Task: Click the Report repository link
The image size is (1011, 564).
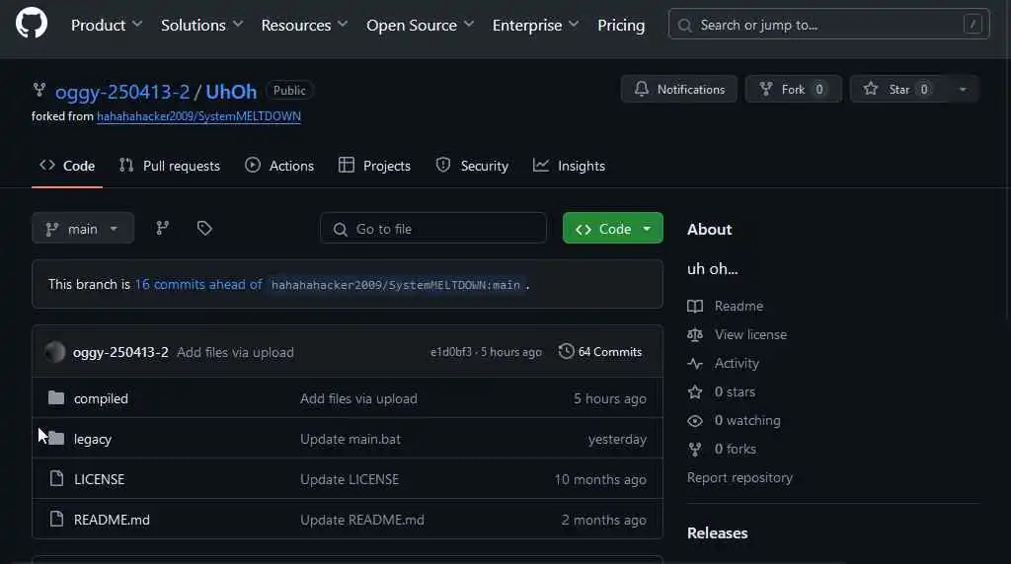Action: coord(739,477)
